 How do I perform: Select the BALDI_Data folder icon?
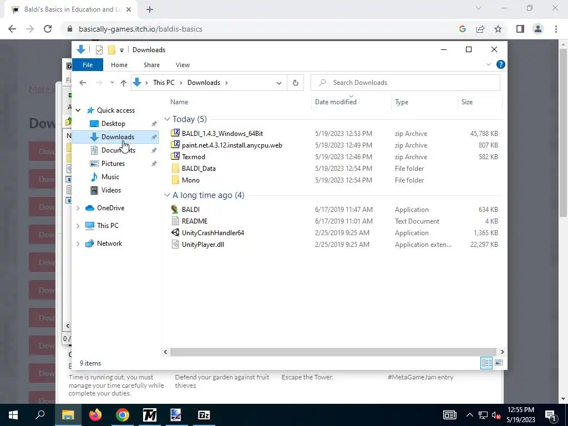pos(175,169)
